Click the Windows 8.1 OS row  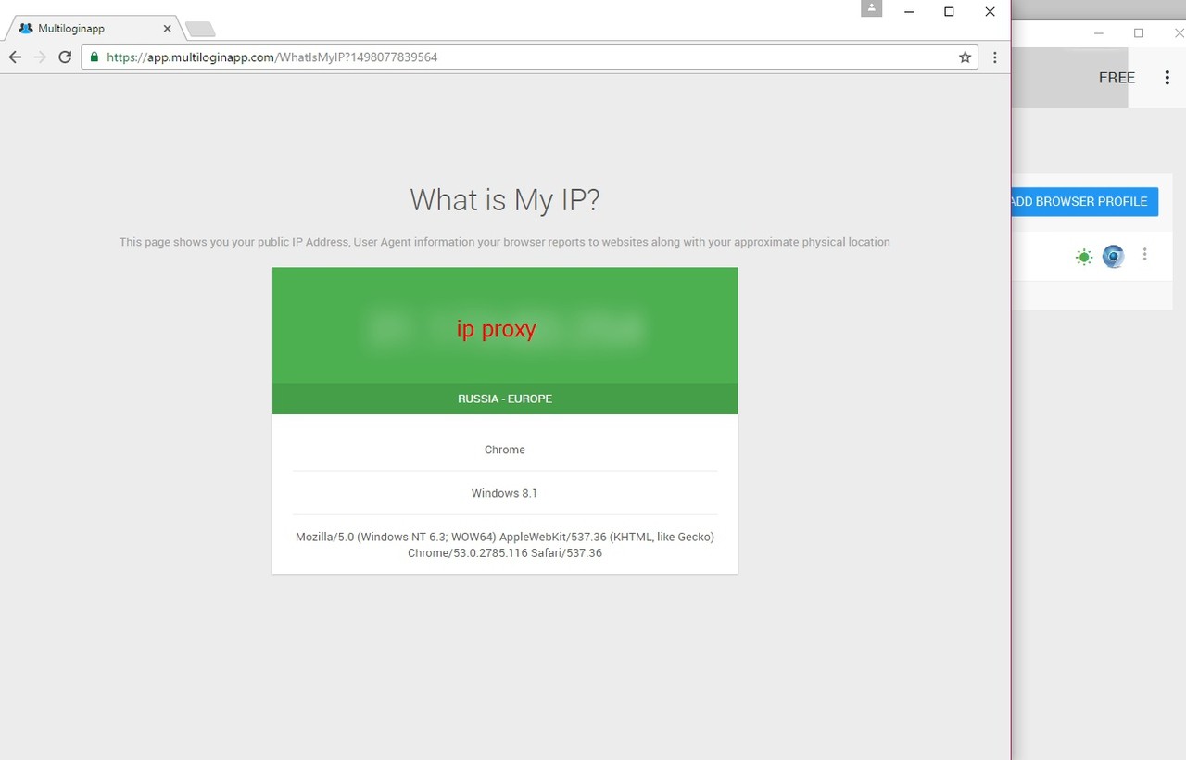tap(505, 493)
